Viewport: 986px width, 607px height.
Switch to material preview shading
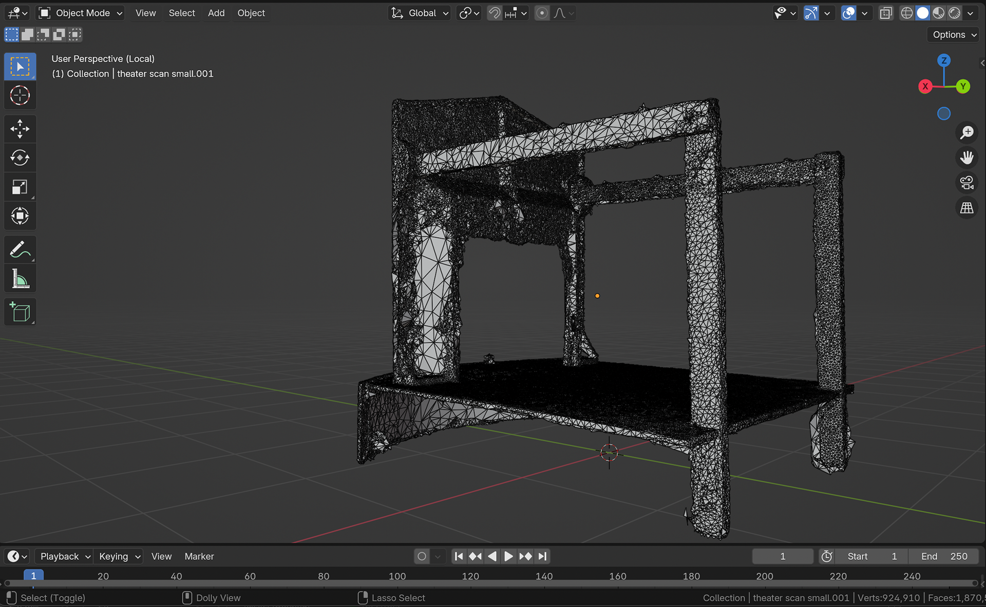[x=939, y=13]
